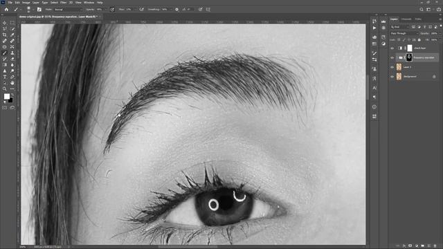Select the Blur tool
Screen dimensions: 443x249
(12, 65)
